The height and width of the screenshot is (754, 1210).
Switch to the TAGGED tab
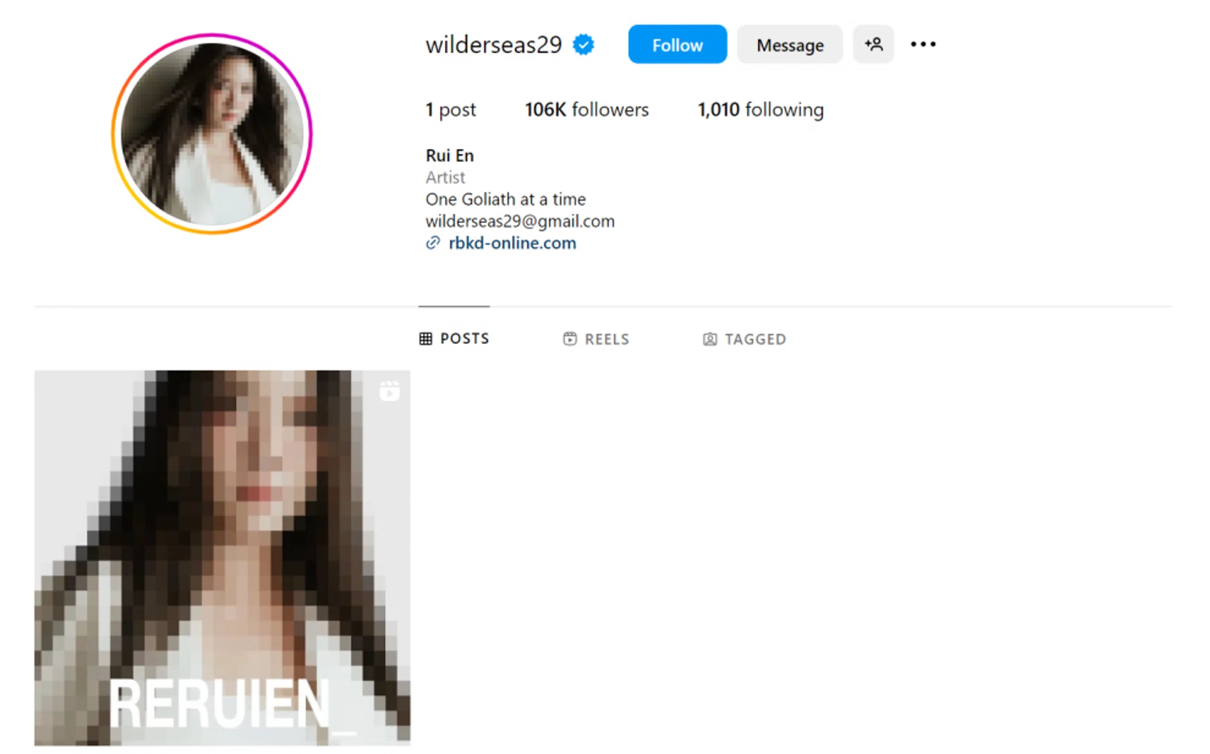(x=744, y=339)
